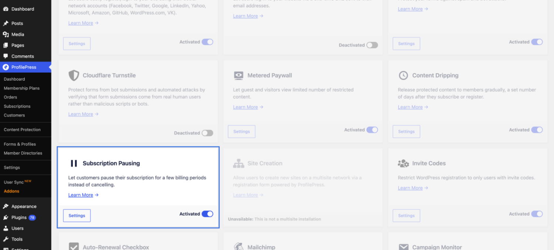Follow Subscription Pausing Learn More link
The height and width of the screenshot is (250, 554).
[x=83, y=195]
